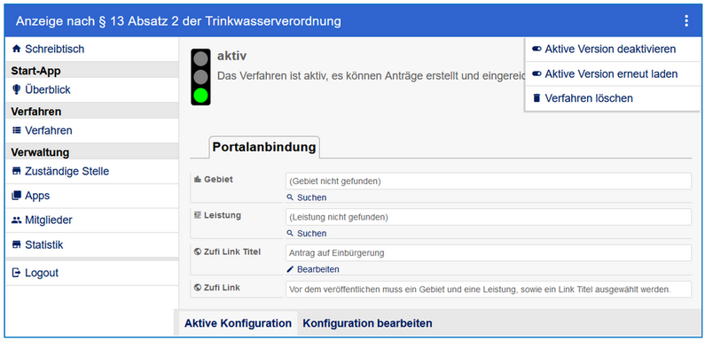This screenshot has height=340, width=705.
Task: Toggle Aktive Version deaktivieren
Action: 603,49
